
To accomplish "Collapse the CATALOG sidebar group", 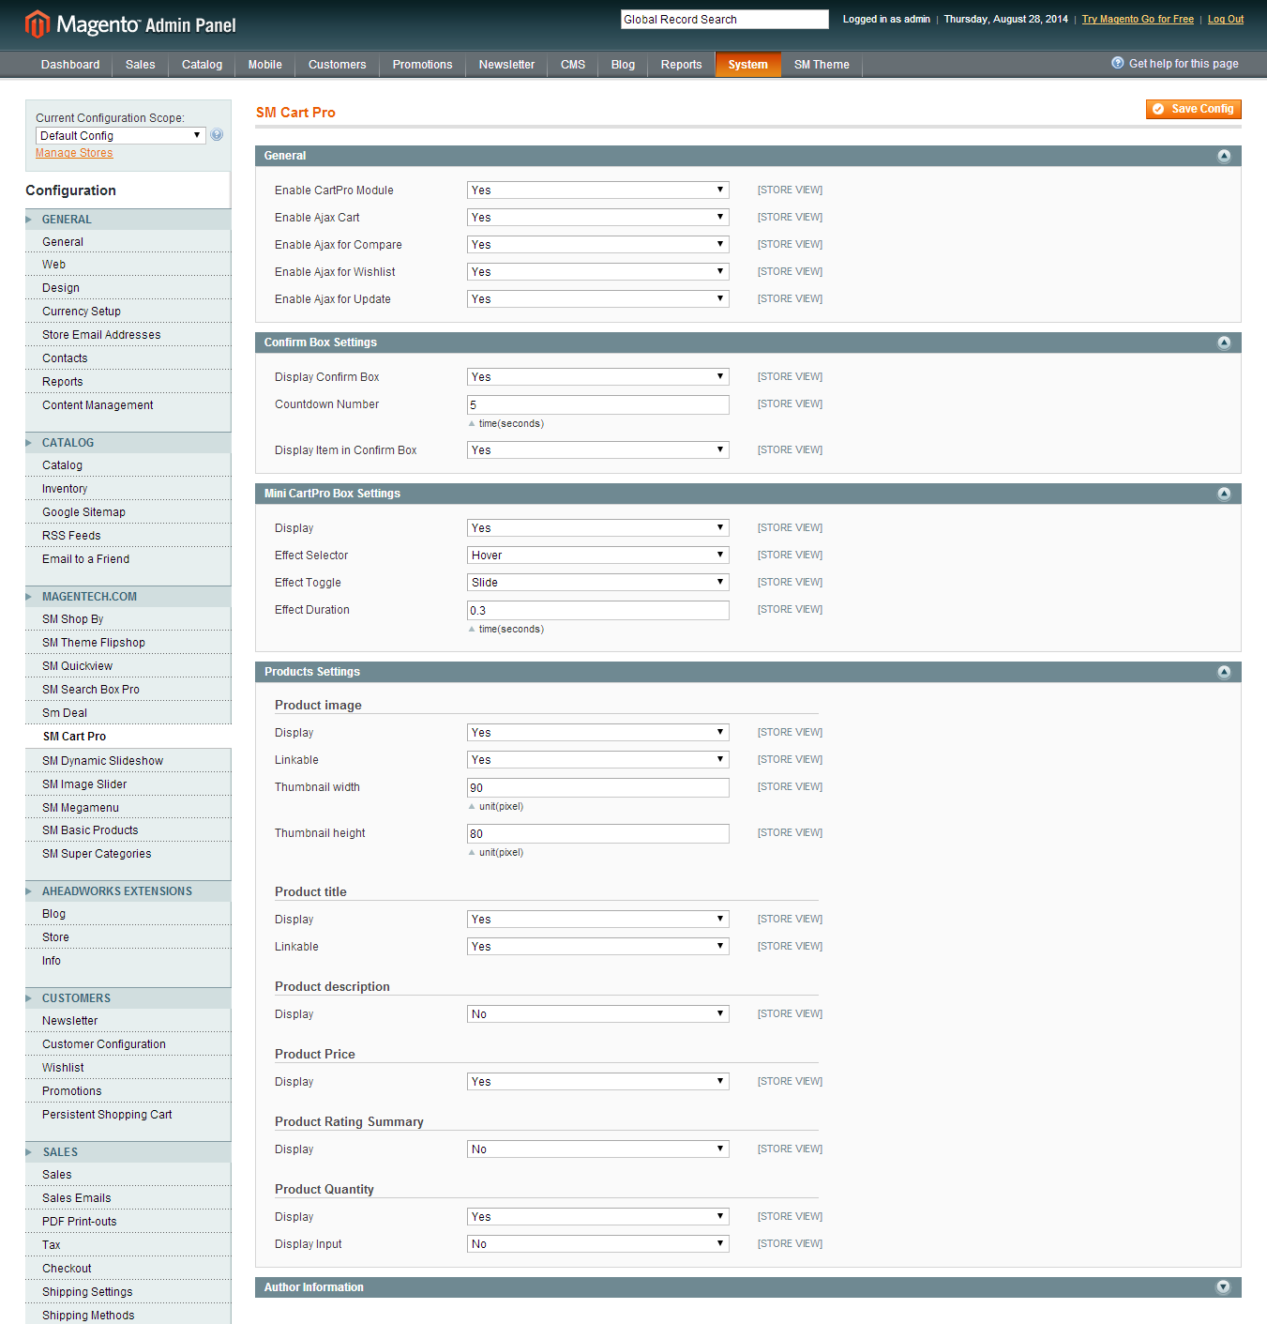I will [x=128, y=443].
